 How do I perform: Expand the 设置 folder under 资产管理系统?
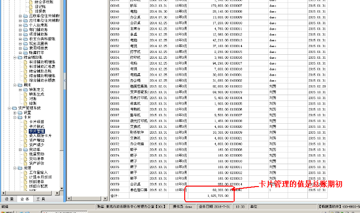(15, 113)
